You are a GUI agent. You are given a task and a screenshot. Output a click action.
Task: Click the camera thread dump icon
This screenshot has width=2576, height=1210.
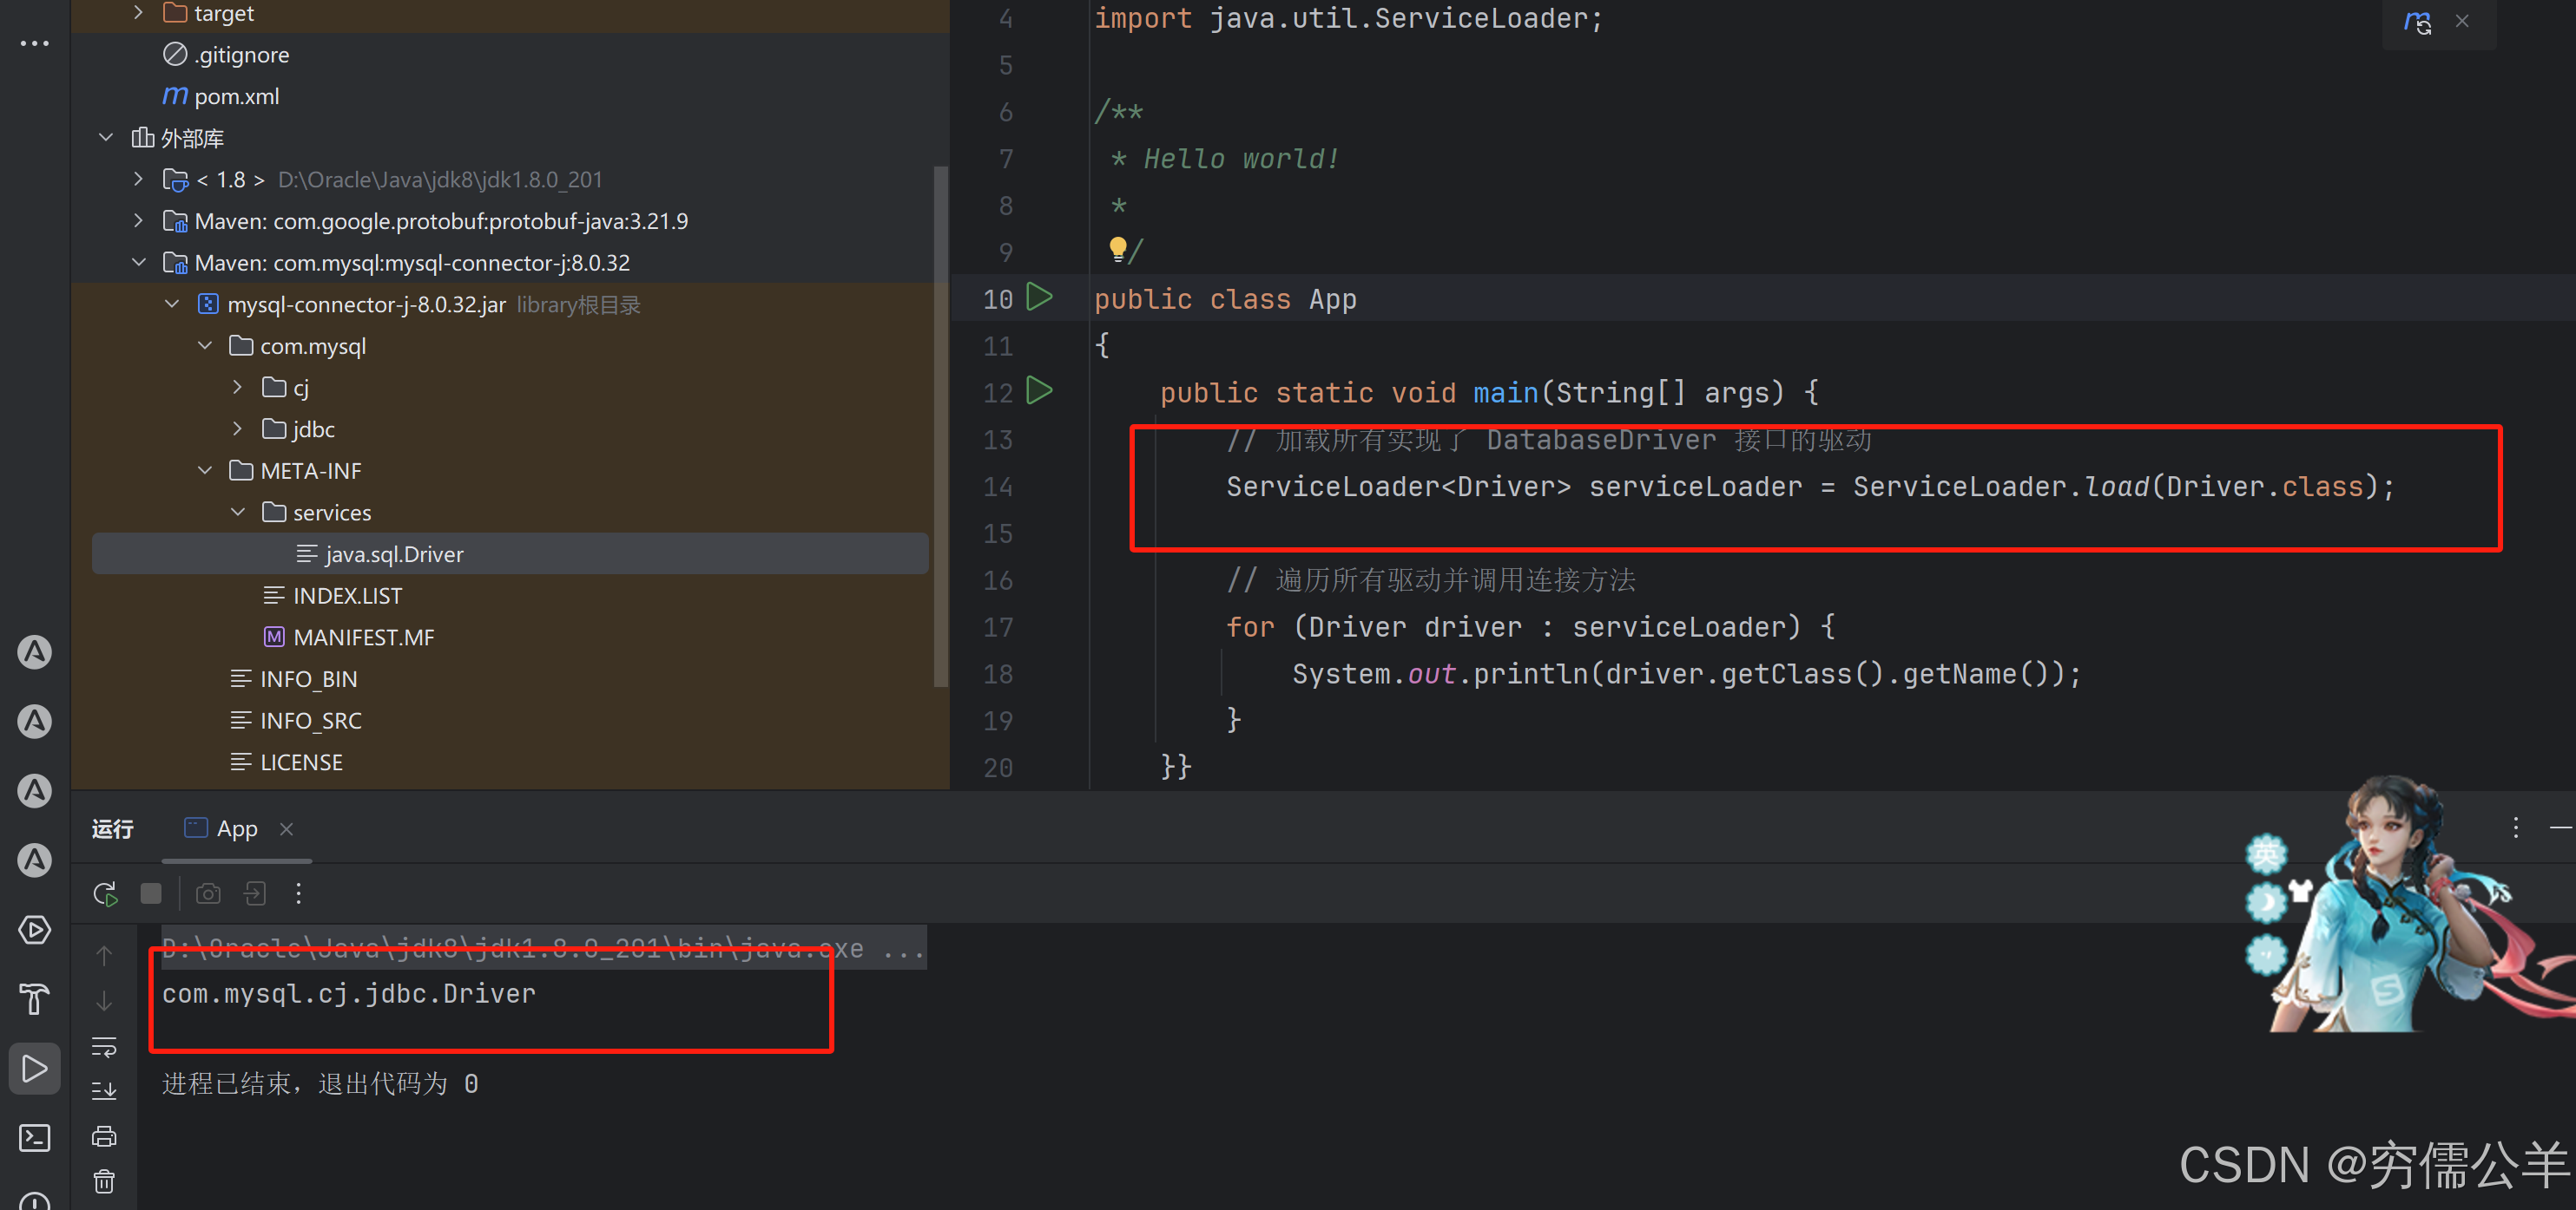pyautogui.click(x=208, y=893)
